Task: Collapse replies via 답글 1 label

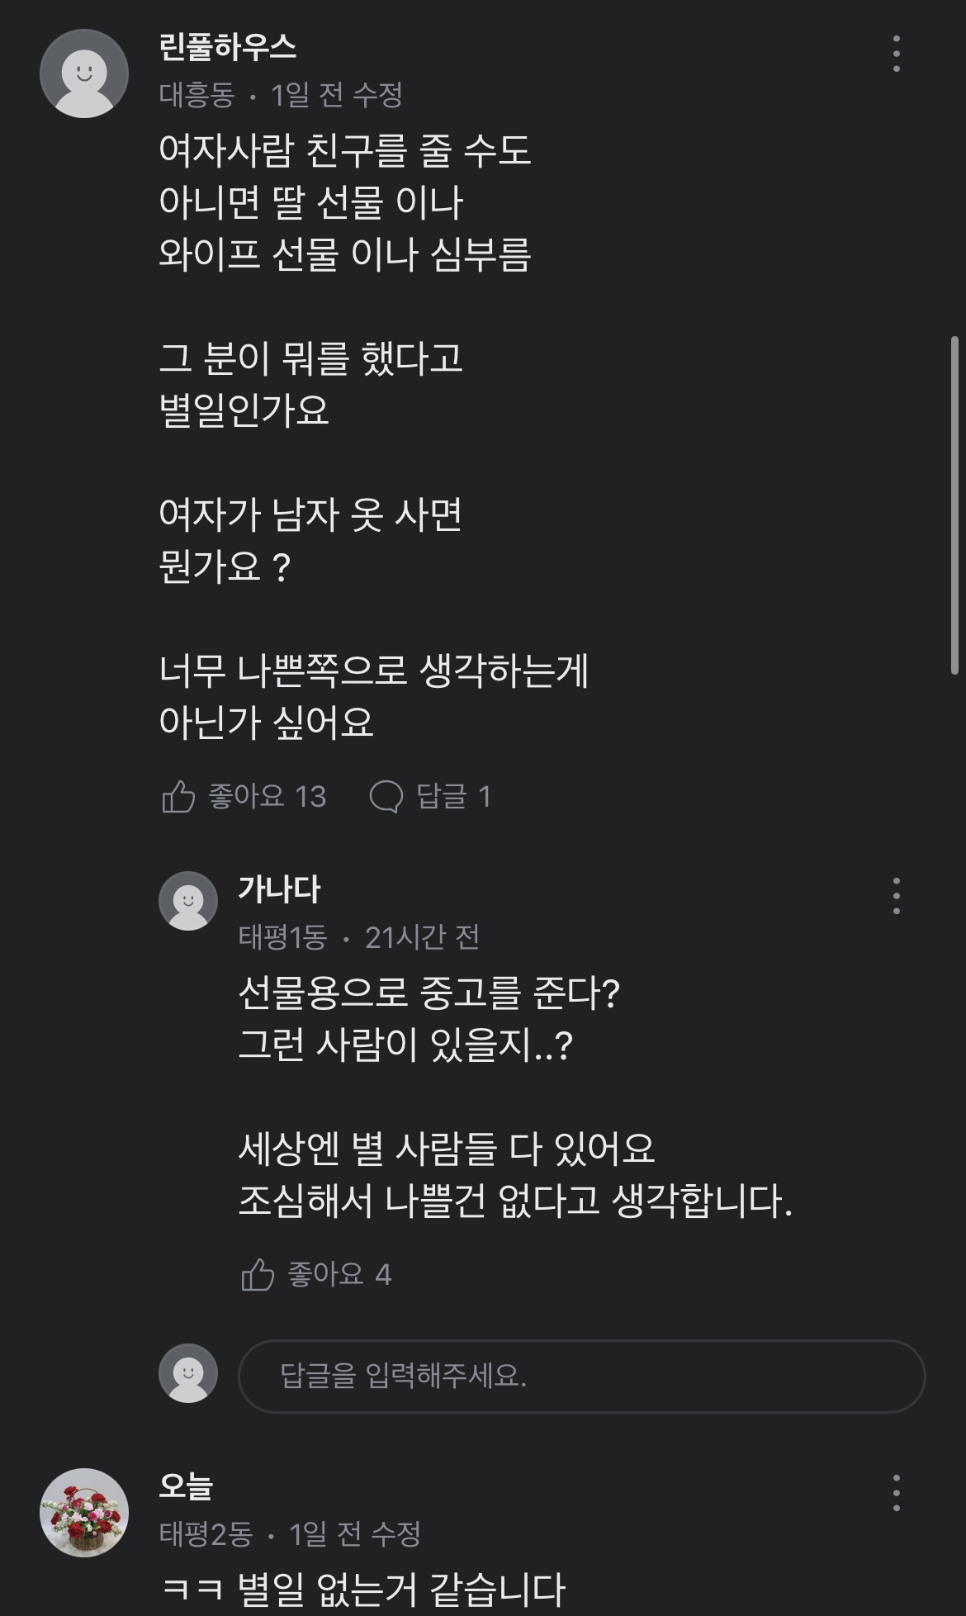Action: (x=453, y=797)
